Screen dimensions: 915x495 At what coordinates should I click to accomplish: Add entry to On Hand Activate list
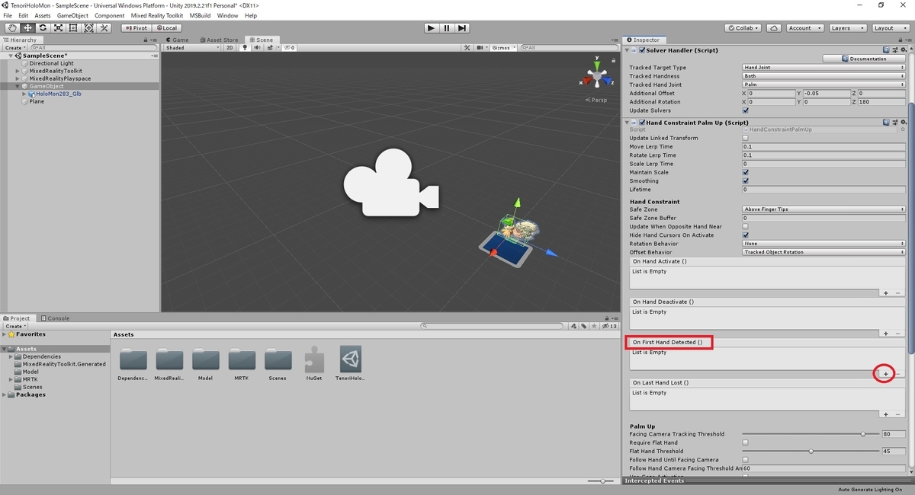(885, 293)
